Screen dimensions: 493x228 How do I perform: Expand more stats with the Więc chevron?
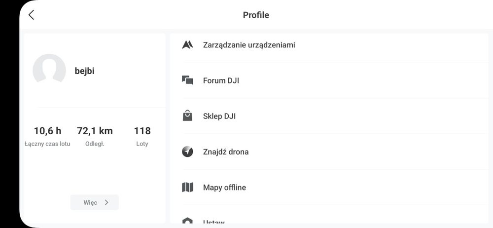coord(106,202)
